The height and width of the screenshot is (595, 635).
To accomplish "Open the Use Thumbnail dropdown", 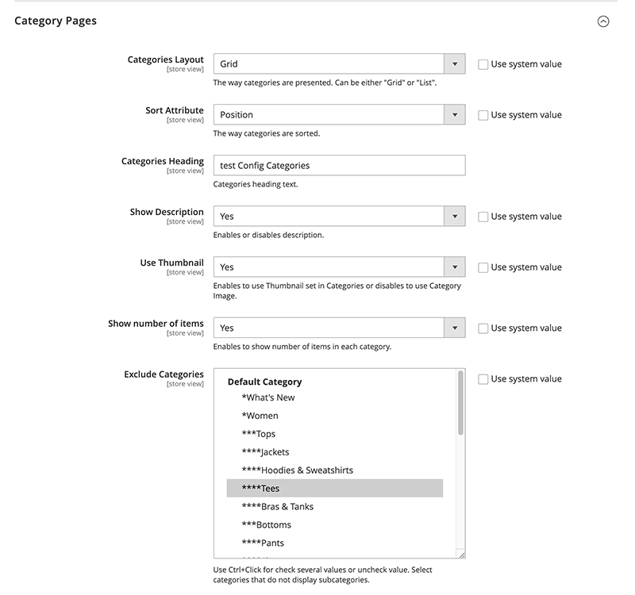I will tap(339, 267).
